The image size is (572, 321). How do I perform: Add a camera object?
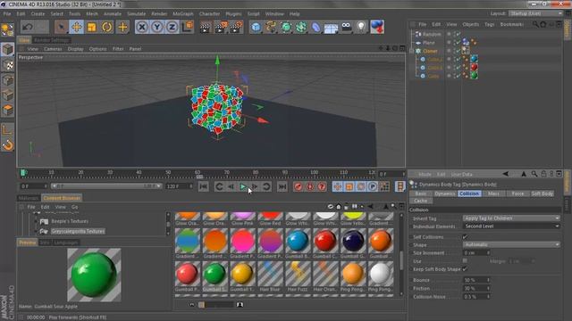coord(346,27)
